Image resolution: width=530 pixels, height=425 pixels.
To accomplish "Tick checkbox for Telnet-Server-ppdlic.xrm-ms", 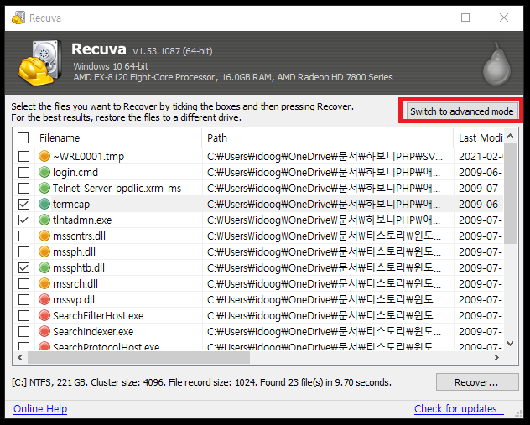I will 23,188.
